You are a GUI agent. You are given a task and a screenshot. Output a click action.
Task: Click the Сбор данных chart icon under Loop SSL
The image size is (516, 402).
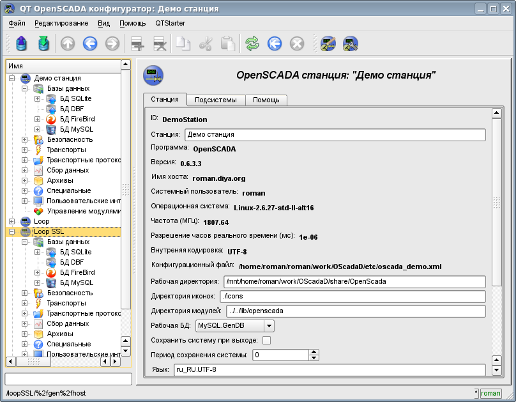(x=38, y=323)
